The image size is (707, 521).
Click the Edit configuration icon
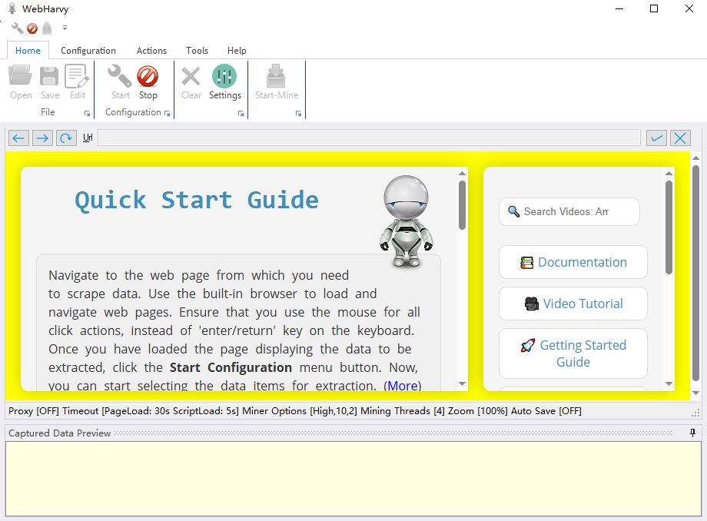(77, 76)
